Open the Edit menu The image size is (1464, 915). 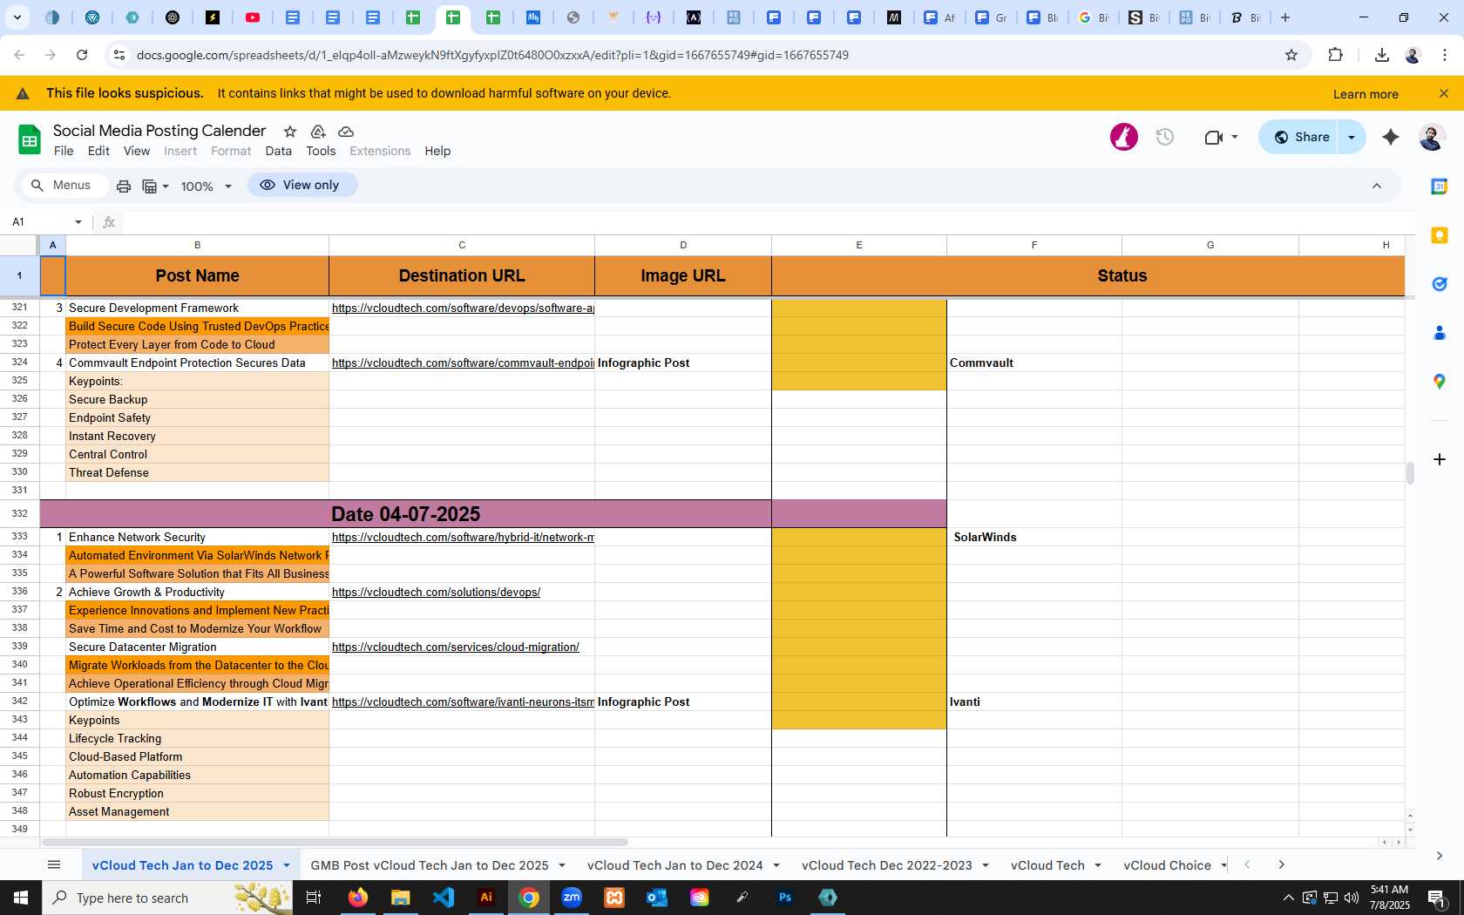(98, 151)
